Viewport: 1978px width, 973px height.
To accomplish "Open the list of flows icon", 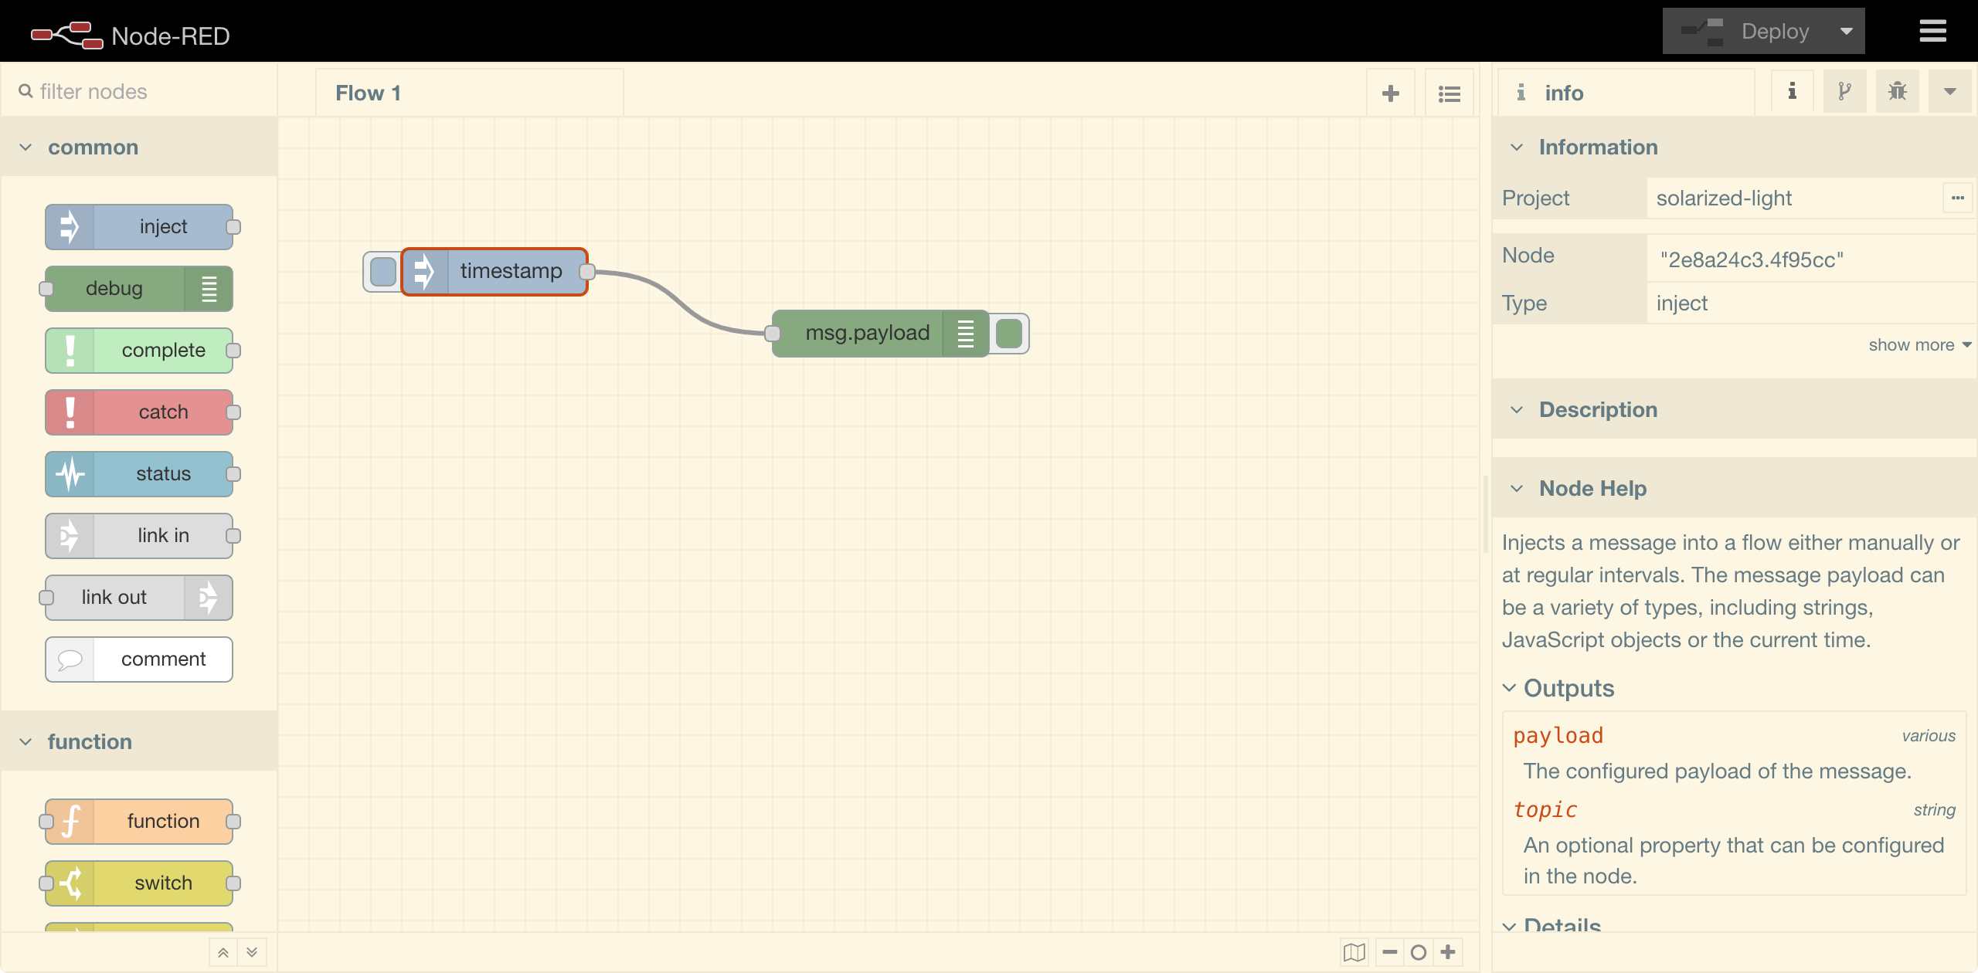I will 1450,93.
